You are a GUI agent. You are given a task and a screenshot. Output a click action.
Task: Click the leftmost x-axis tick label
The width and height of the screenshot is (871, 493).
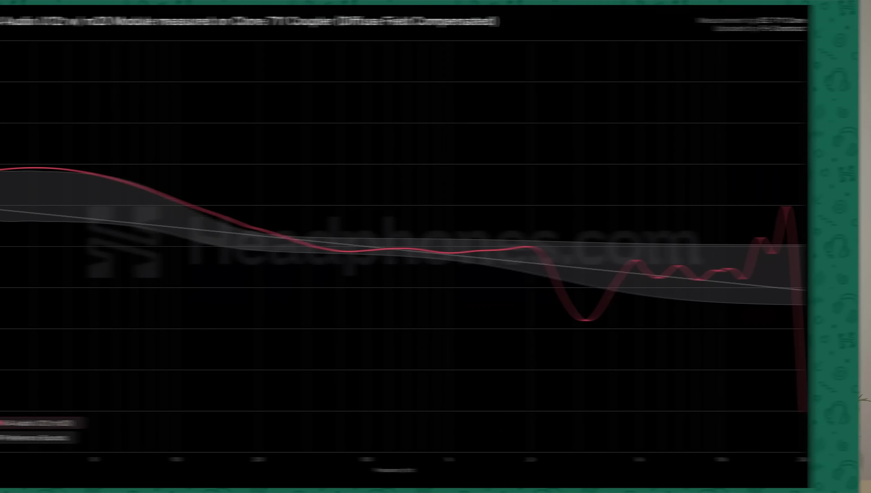pos(94,460)
